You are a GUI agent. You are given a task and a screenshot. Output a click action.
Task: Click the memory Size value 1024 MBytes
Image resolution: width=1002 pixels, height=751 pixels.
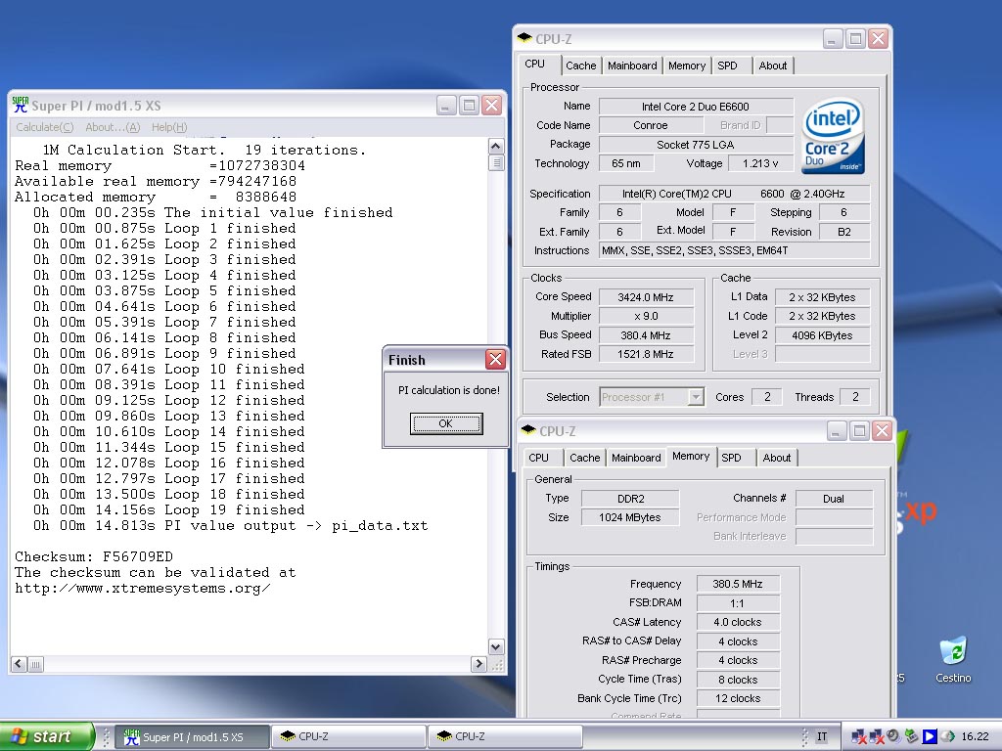coord(630,518)
